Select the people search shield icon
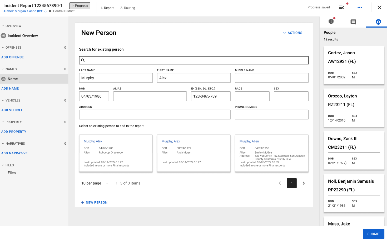This screenshot has height=241, width=387. tap(378, 22)
